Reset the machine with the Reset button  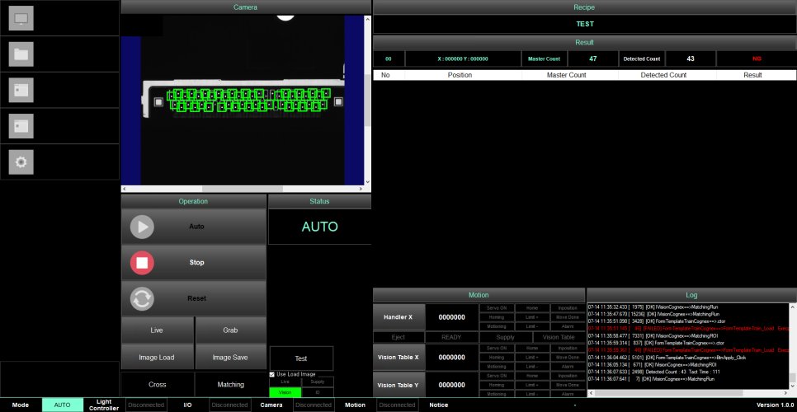pyautogui.click(x=193, y=298)
